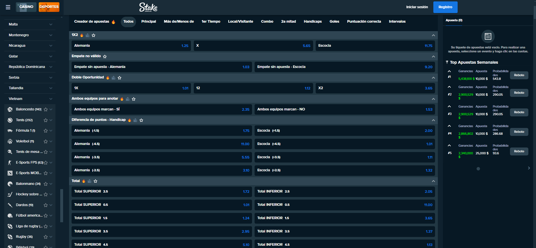Open the Tenis sport icon
The image size is (536, 248).
pyautogui.click(x=10, y=120)
